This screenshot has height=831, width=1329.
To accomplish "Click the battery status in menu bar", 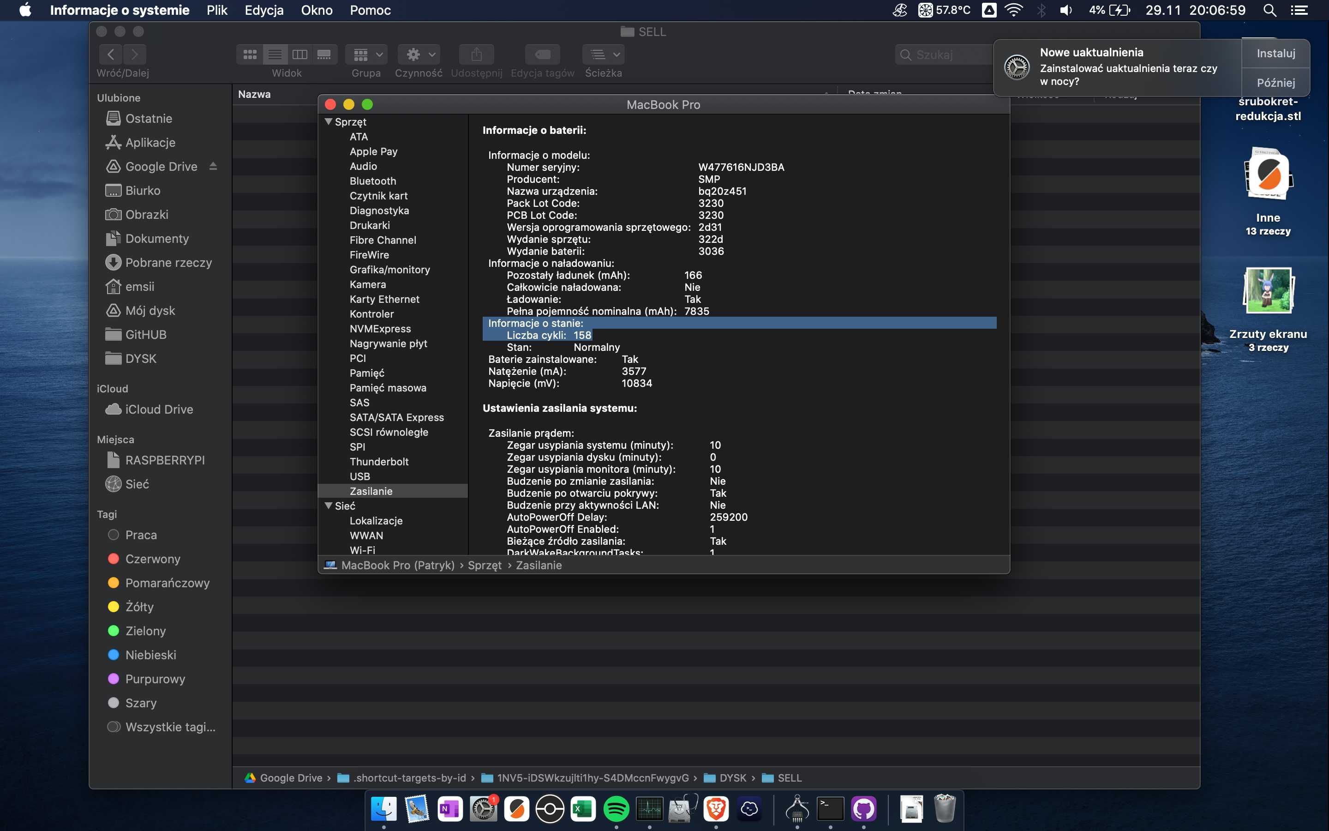I will tap(1109, 10).
